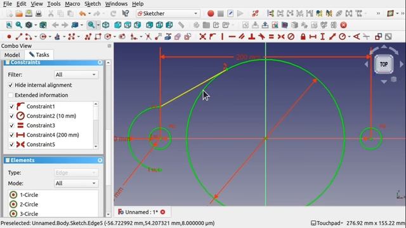Select the External geometry tool
This screenshot has height=228, width=406.
coord(167,37)
